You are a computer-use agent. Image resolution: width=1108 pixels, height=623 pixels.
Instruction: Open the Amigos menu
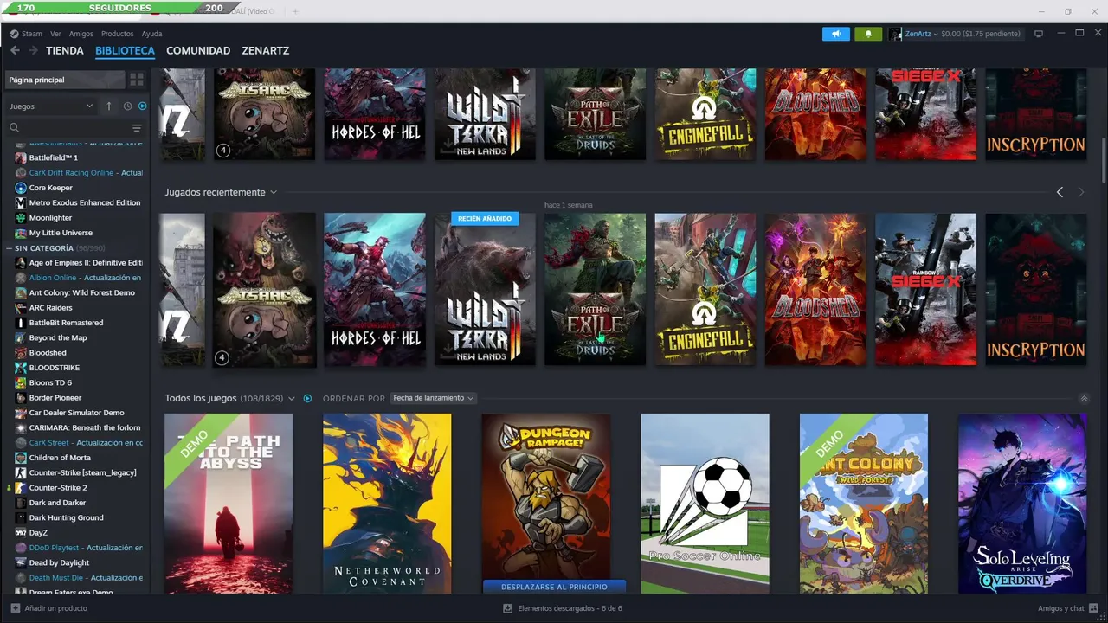[81, 34]
